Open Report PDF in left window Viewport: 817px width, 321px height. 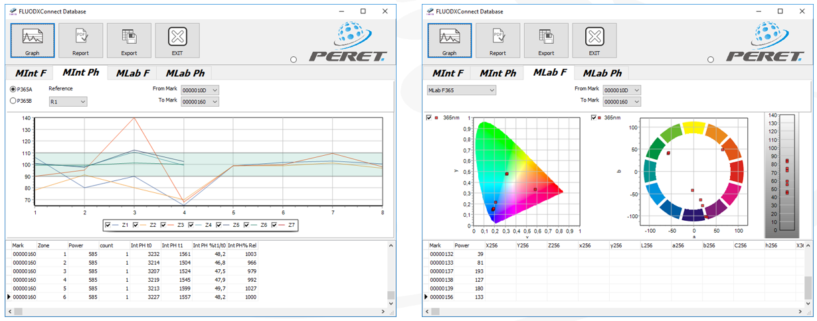81,40
